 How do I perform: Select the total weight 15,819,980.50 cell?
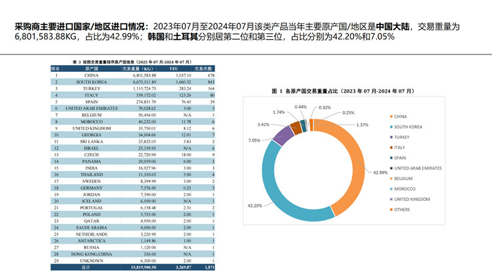pyautogui.click(x=139, y=267)
